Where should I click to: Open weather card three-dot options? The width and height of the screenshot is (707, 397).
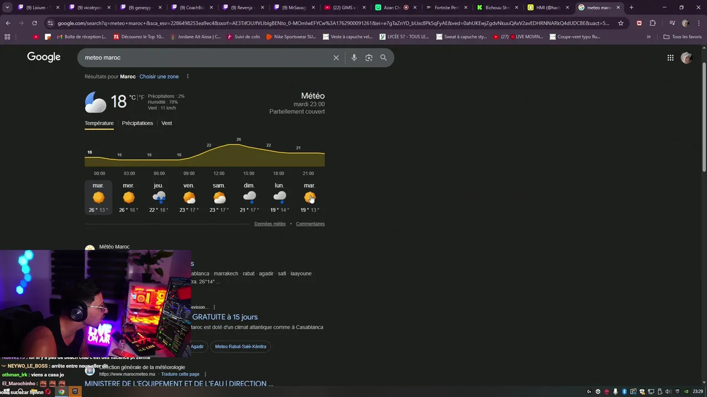click(x=187, y=77)
